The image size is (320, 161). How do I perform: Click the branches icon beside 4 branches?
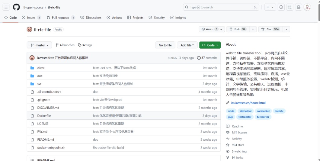coord(57,45)
